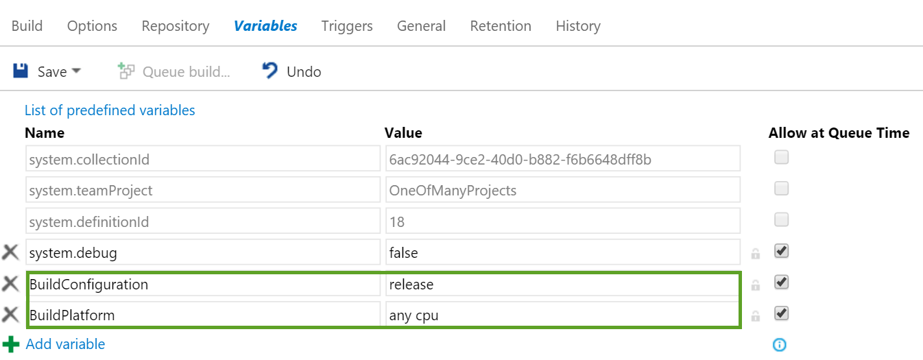
Task: Click the lock icon for system.debug
Action: 756,254
